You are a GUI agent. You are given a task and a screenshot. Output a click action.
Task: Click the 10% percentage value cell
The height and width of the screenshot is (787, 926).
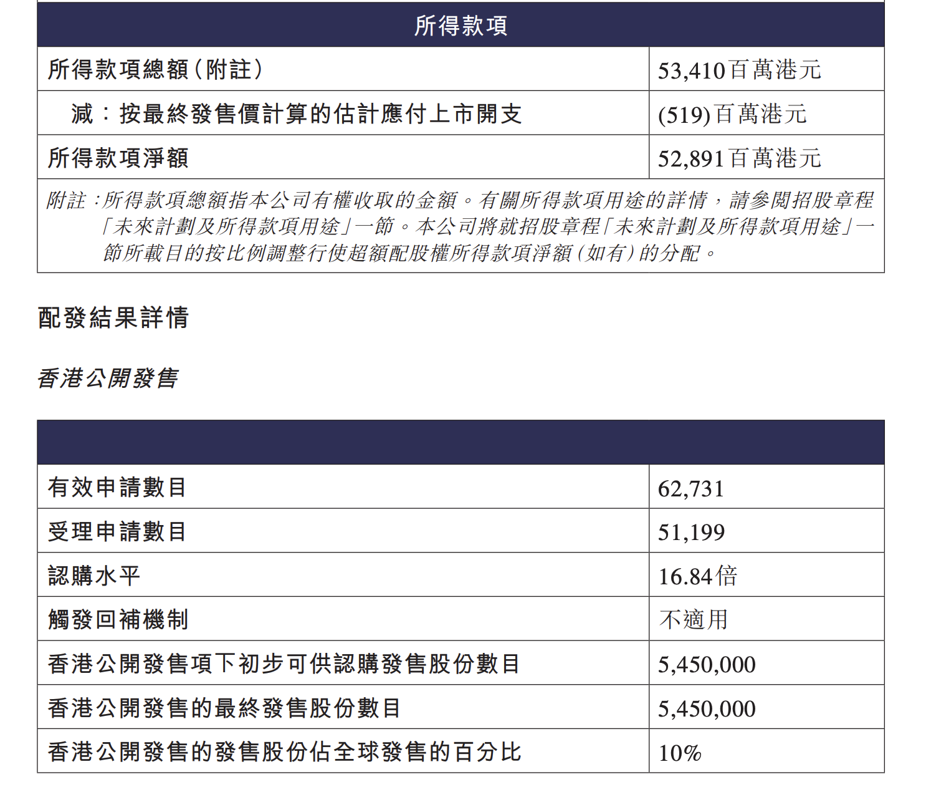680,753
